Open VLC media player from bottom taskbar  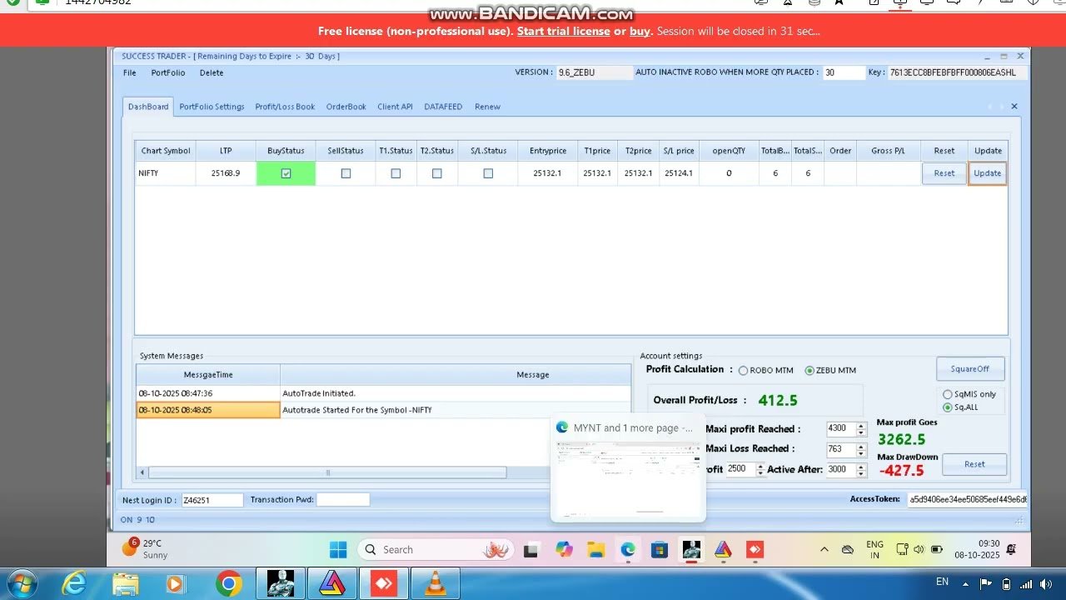[435, 584]
